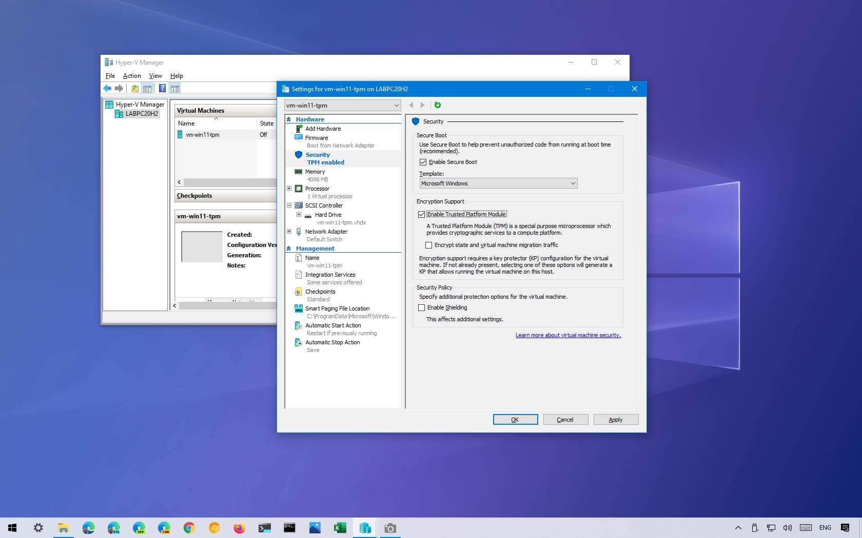Open the vm-win11-tpm virtual machine selector dropdown
Screen dimensions: 862x538
(342, 106)
